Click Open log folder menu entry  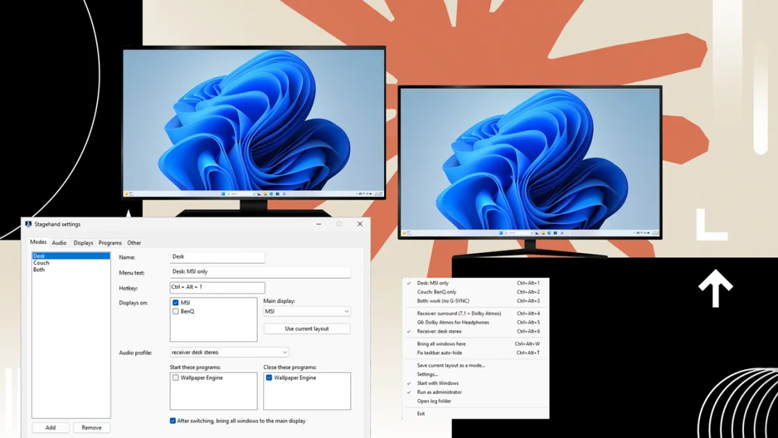pyautogui.click(x=475, y=401)
